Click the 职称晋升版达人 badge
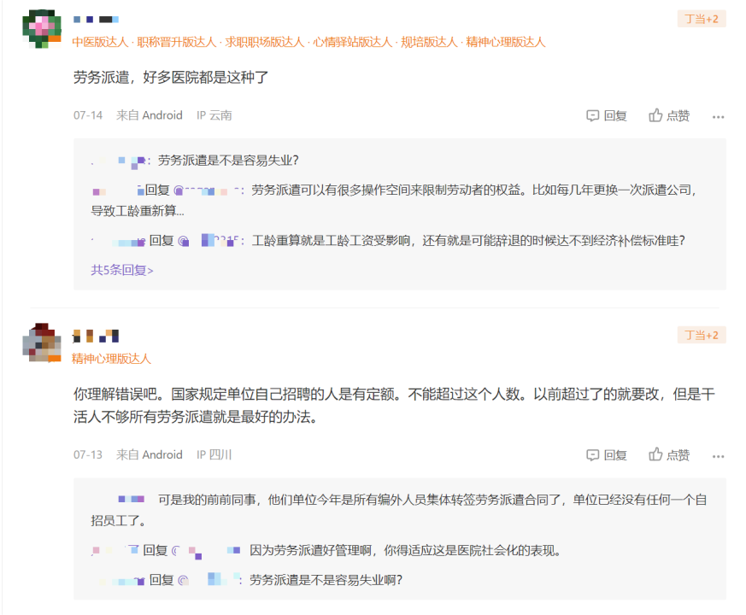 (x=177, y=42)
